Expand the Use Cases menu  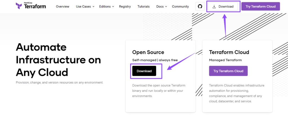tap(85, 7)
